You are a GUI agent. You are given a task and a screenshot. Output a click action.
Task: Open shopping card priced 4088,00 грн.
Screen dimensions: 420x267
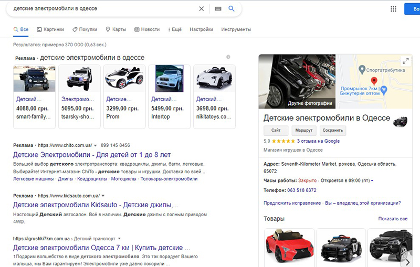[x=34, y=97]
